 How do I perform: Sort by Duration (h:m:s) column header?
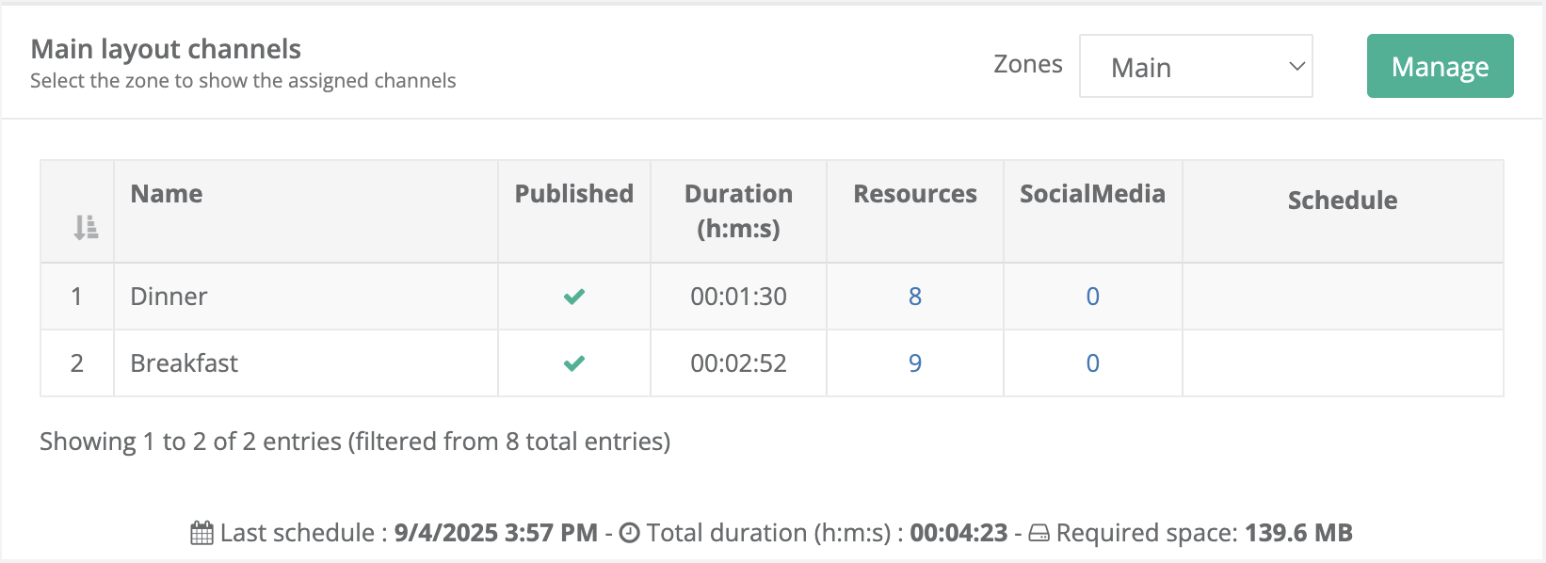pyautogui.click(x=738, y=210)
